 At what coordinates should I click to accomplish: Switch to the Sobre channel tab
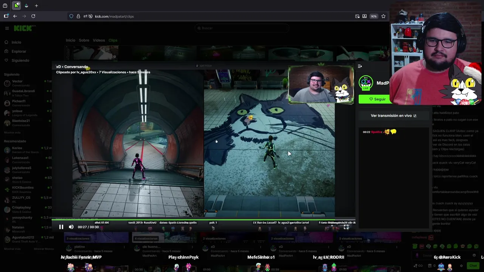click(84, 40)
